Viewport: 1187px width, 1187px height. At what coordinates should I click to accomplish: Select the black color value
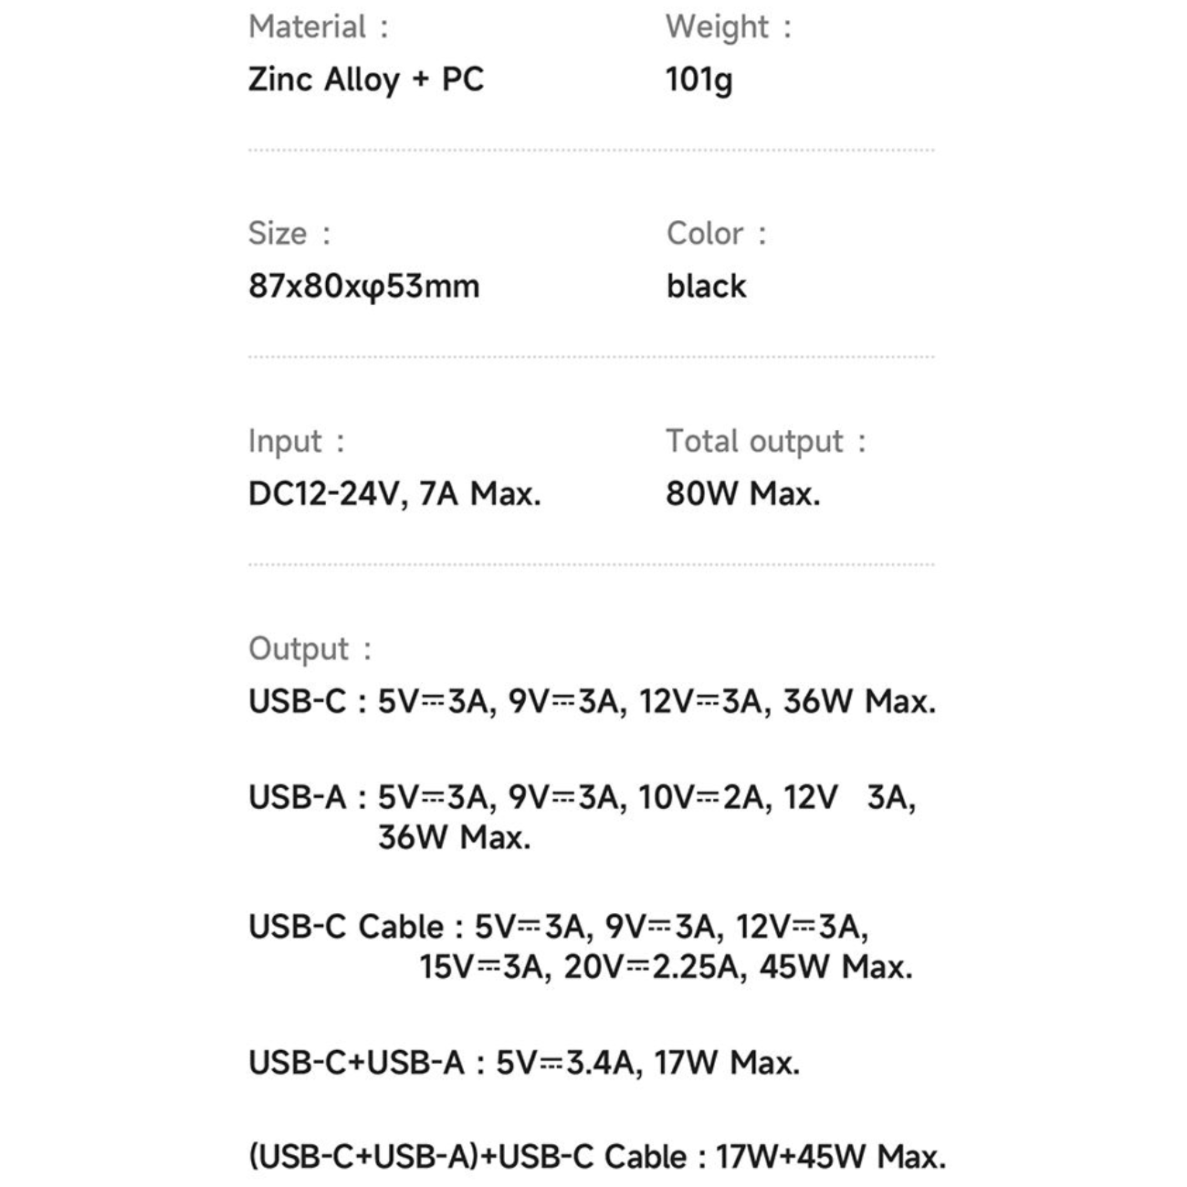pos(706,287)
